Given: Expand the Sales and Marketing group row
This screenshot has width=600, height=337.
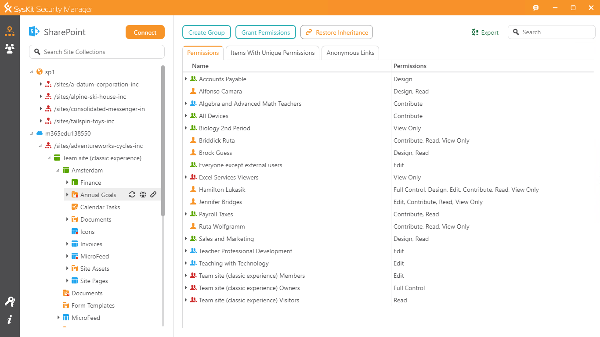Looking at the screenshot, I should coord(186,239).
